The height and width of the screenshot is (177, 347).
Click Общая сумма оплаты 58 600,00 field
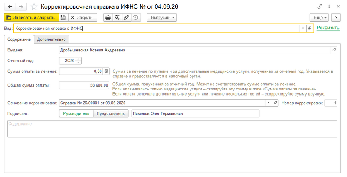tap(84, 85)
